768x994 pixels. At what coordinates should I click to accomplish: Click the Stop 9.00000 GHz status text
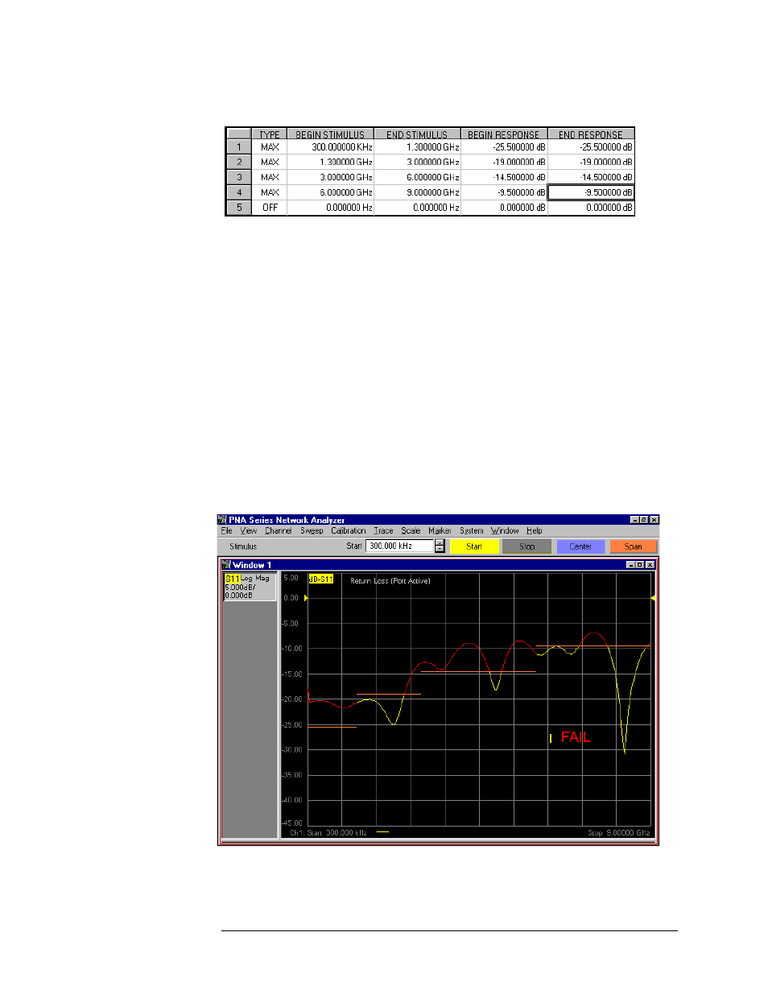click(618, 832)
